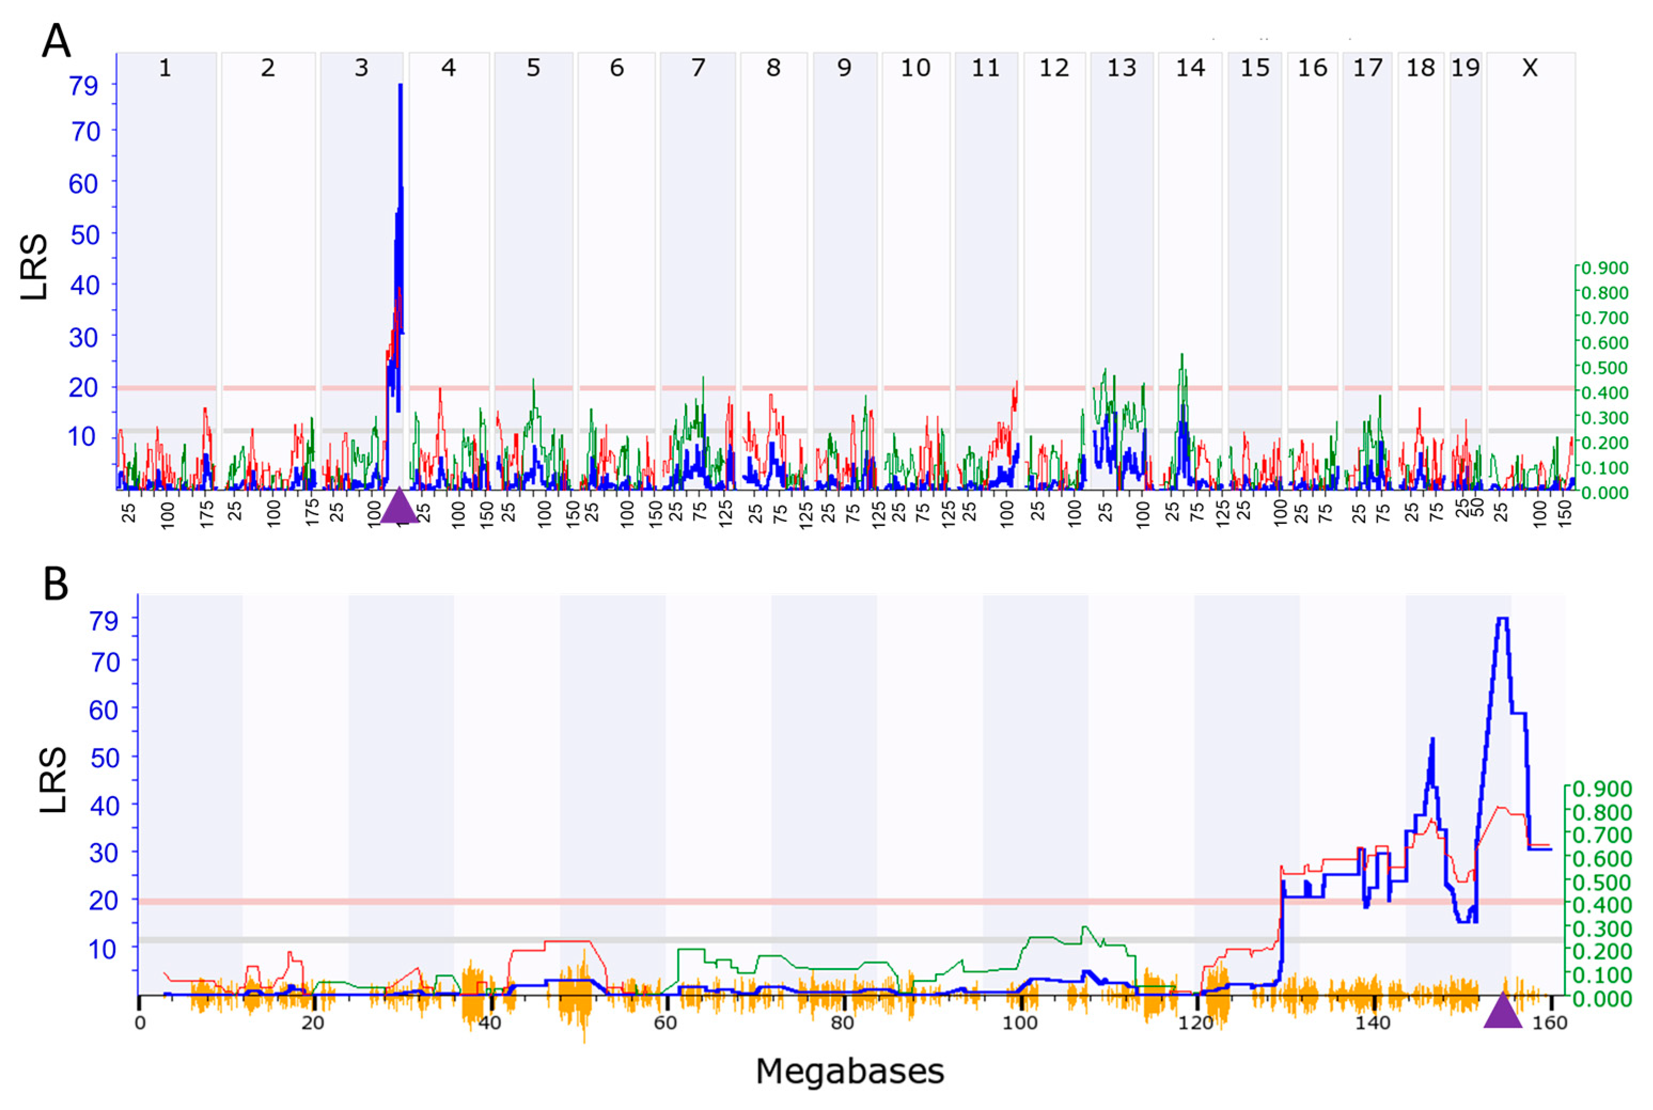Click the pink significance threshold line in panel B
The height and width of the screenshot is (1110, 1653).
pyautogui.click(x=708, y=902)
